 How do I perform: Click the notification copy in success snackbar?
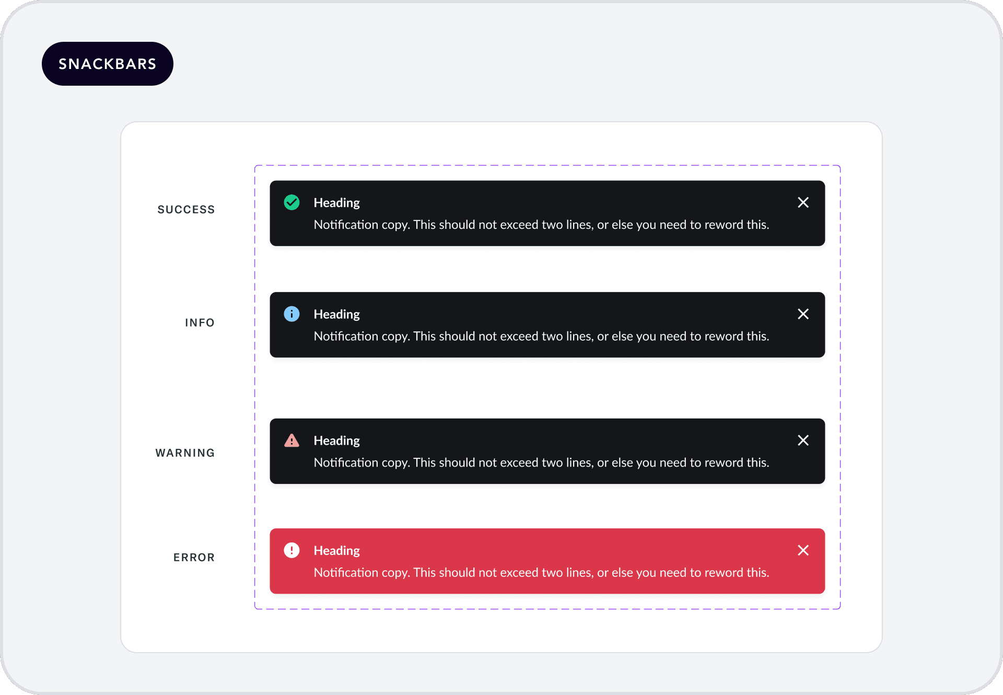point(541,225)
